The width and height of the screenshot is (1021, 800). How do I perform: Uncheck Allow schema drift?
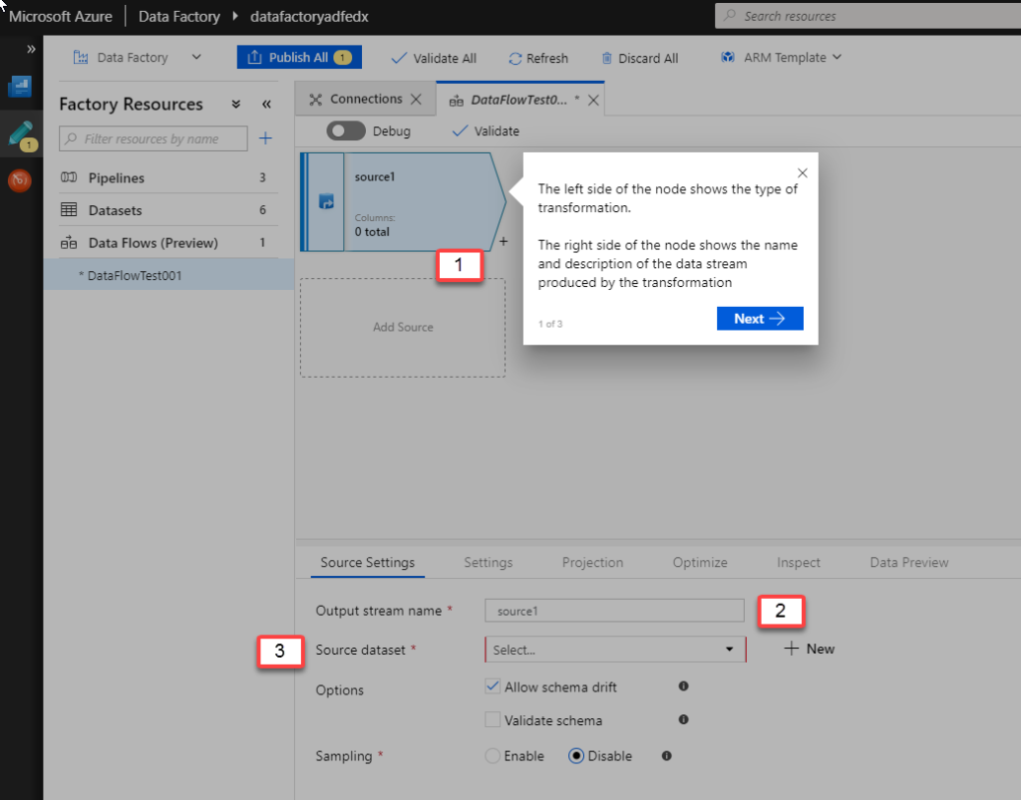(x=493, y=686)
